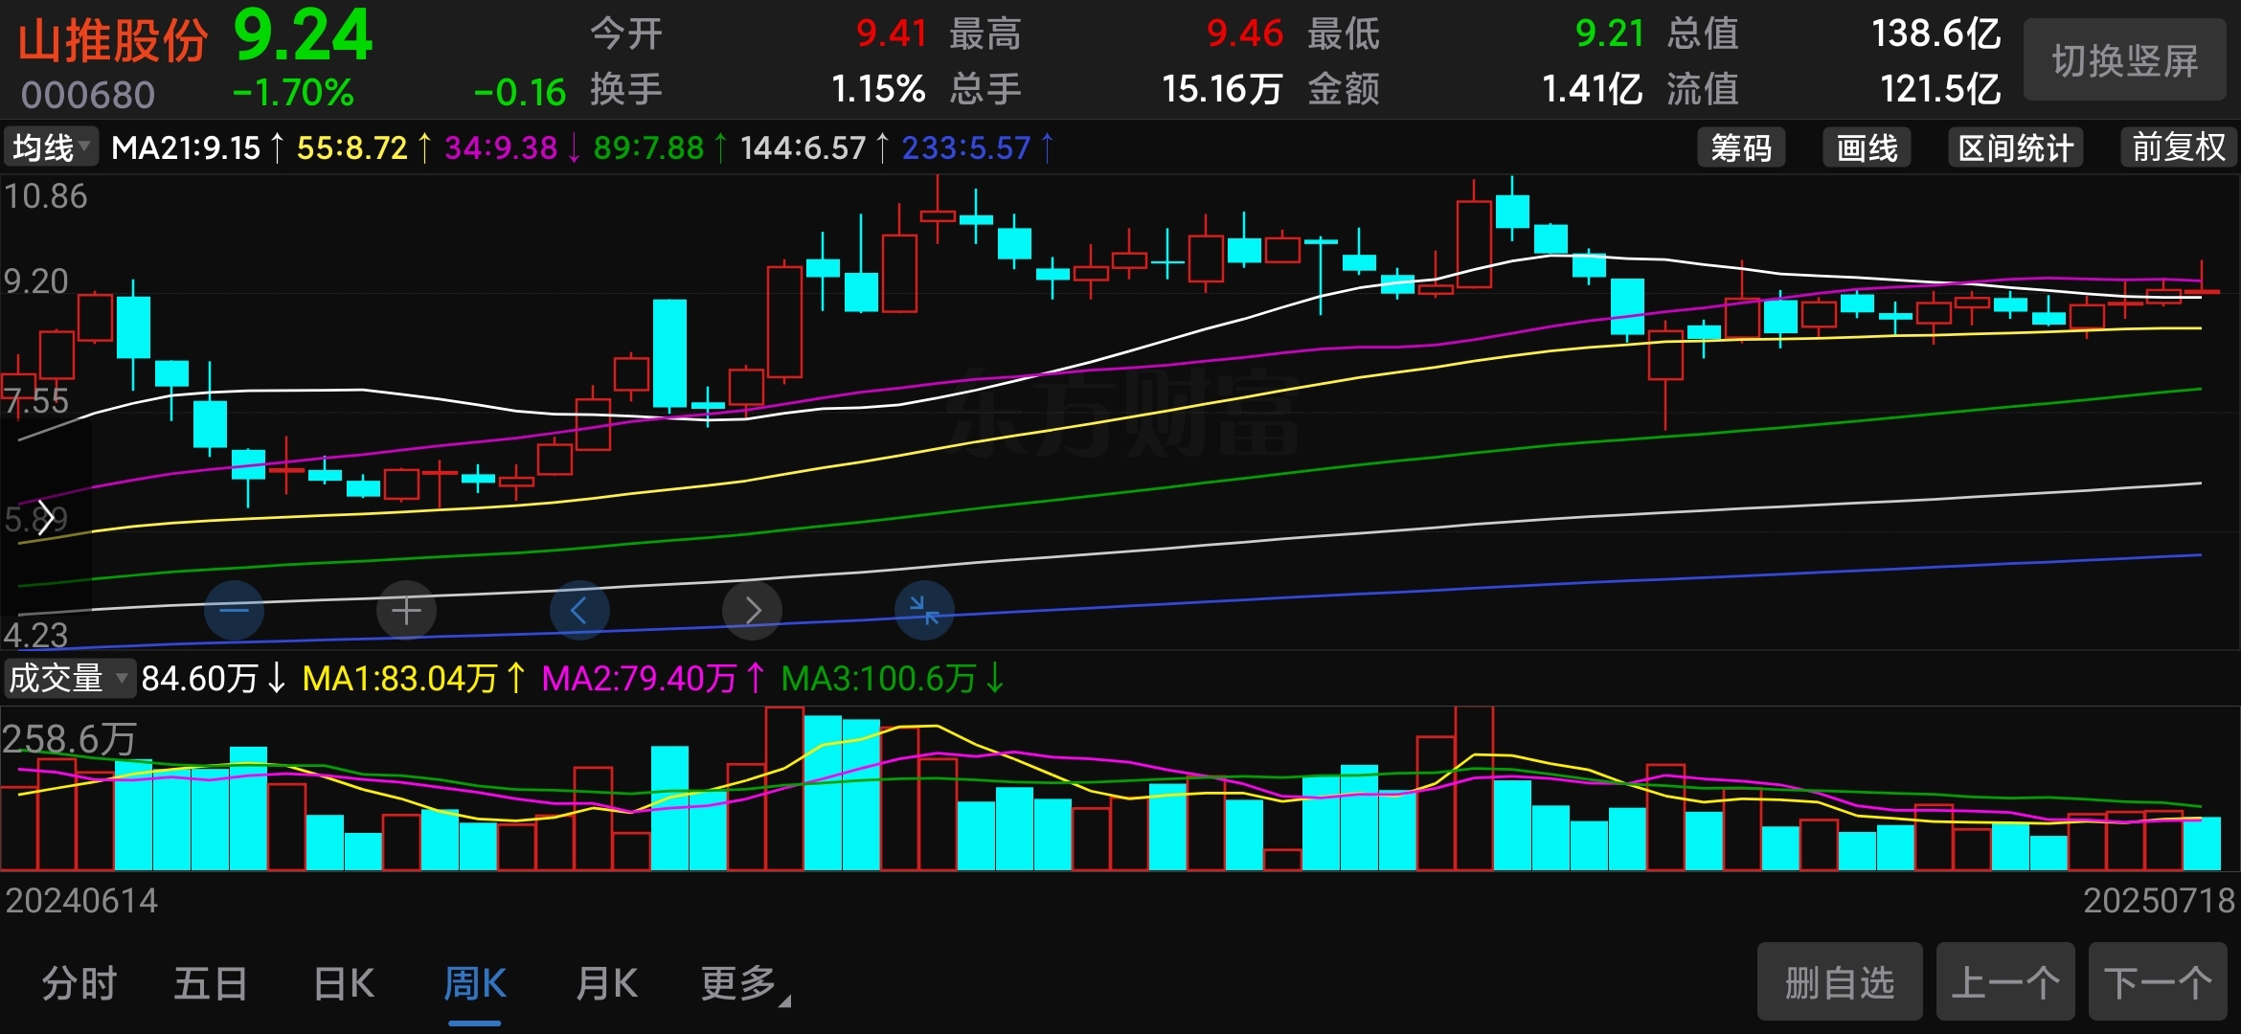Go to previous stock with 上一个
This screenshot has width=2241, height=1034.
pyautogui.click(x=2005, y=982)
